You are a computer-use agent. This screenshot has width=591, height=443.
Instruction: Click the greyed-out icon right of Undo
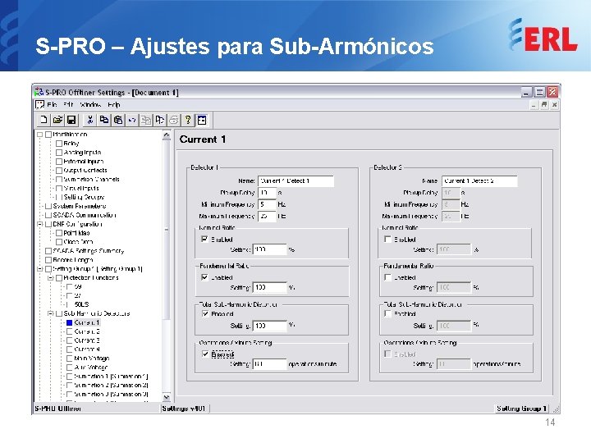[146, 120]
